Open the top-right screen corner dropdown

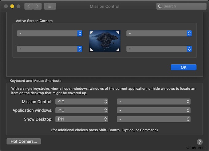click(159, 33)
